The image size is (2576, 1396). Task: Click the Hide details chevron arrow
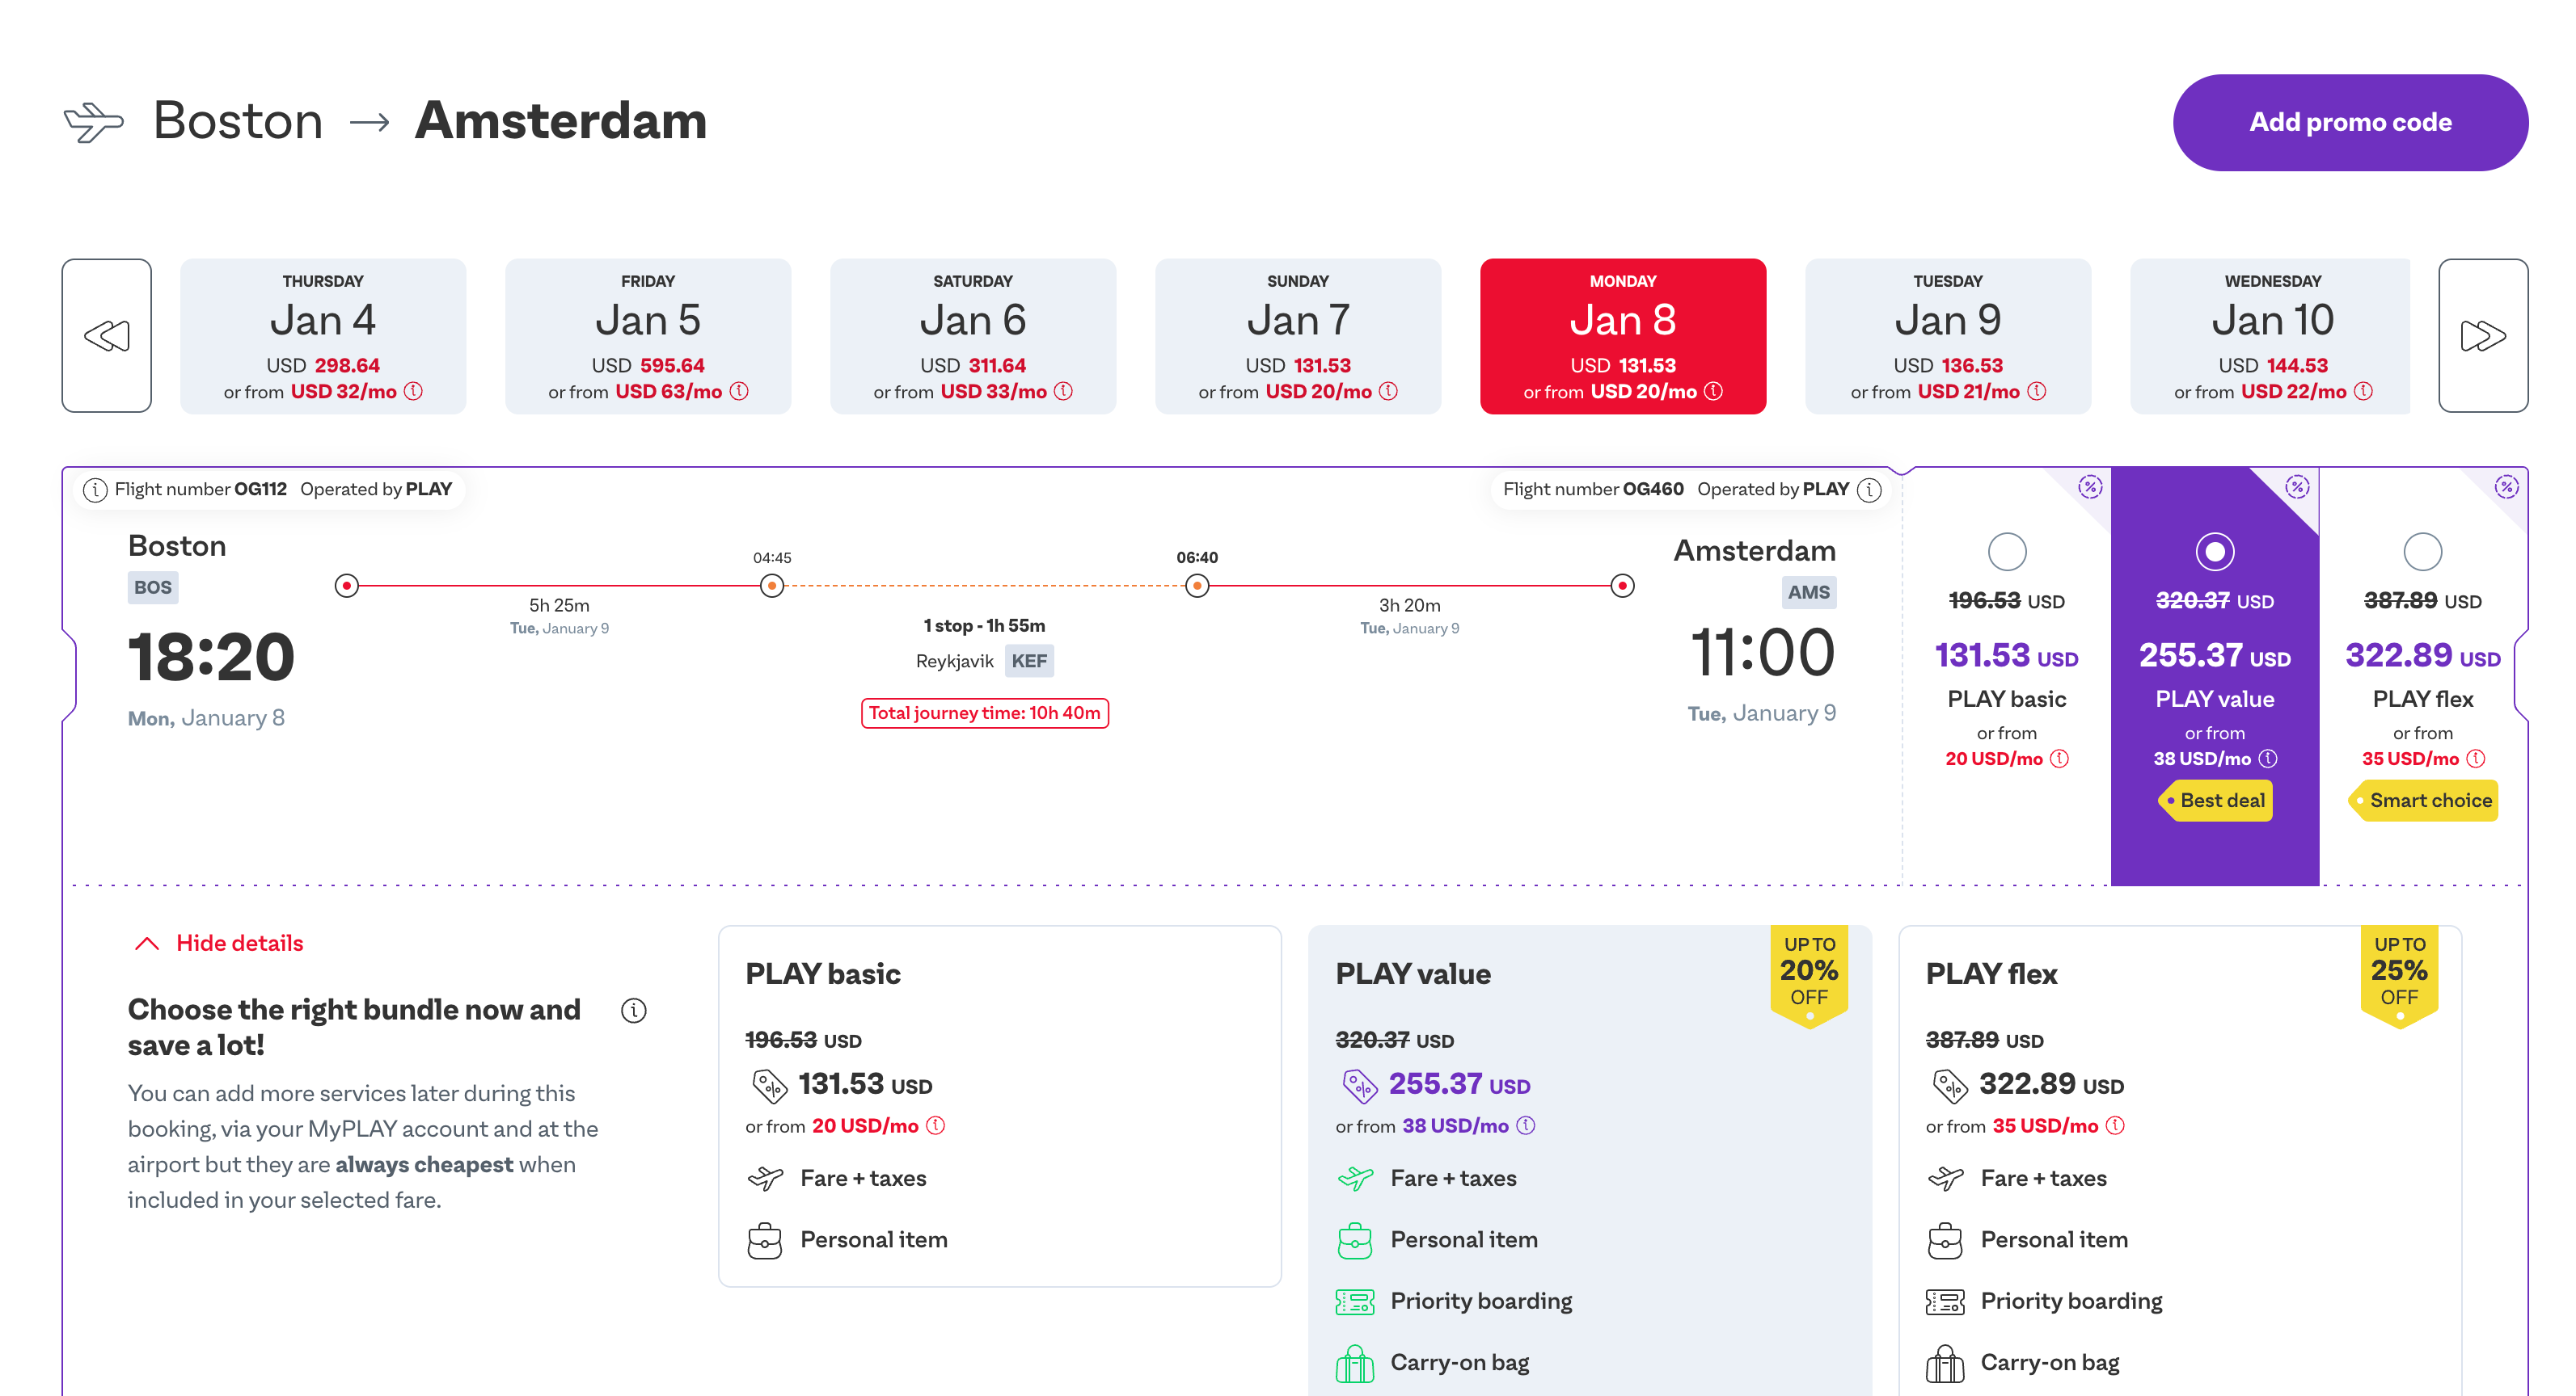147,944
